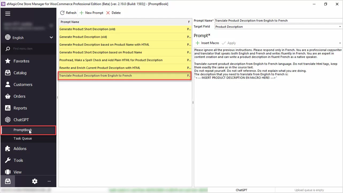Click the New Prompt button
Viewport: 343px width, 193px height.
[91, 13]
